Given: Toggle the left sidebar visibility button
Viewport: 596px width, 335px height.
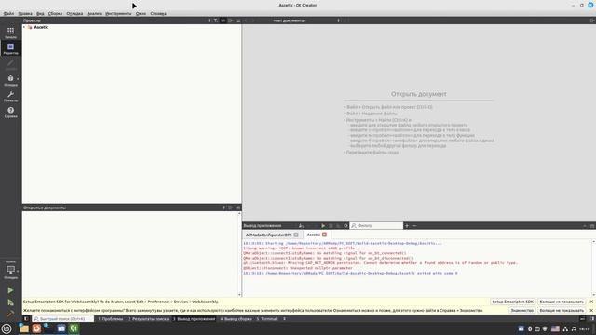Looking at the screenshot, I should pyautogui.click(x=26, y=319).
